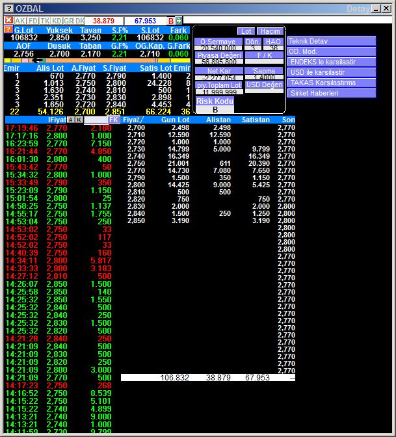Image resolution: width=396 pixels, height=437 pixels.
Task: Click the red B indicator in toolbar
Action: [171, 21]
